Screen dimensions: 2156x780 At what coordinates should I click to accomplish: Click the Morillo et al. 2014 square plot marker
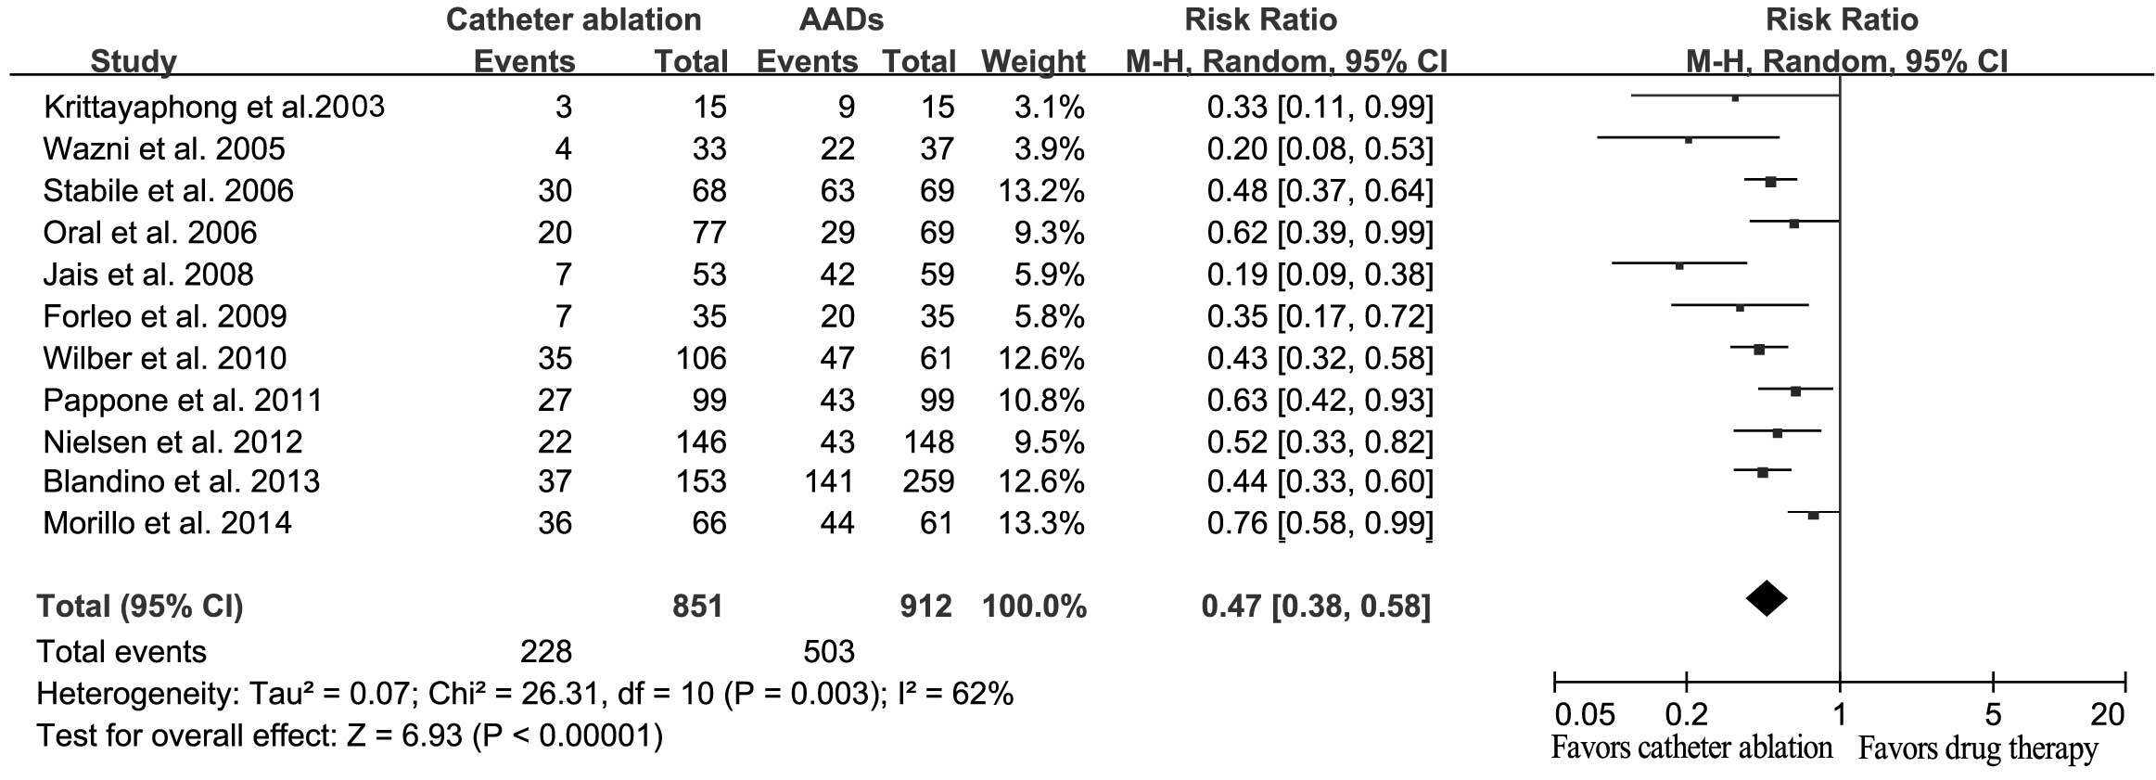[x=1813, y=515]
